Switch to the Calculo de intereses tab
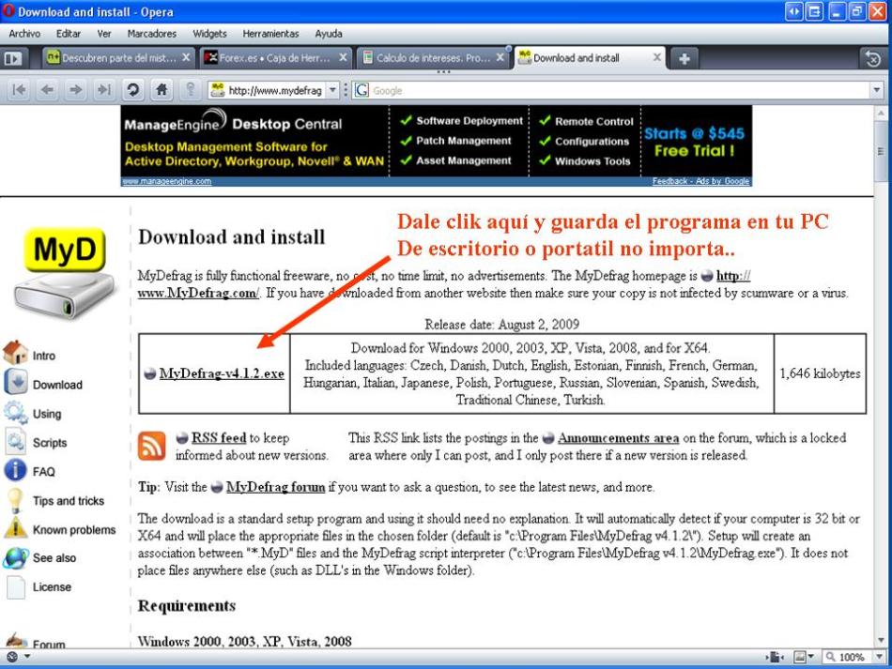The height and width of the screenshot is (669, 892). point(432,58)
